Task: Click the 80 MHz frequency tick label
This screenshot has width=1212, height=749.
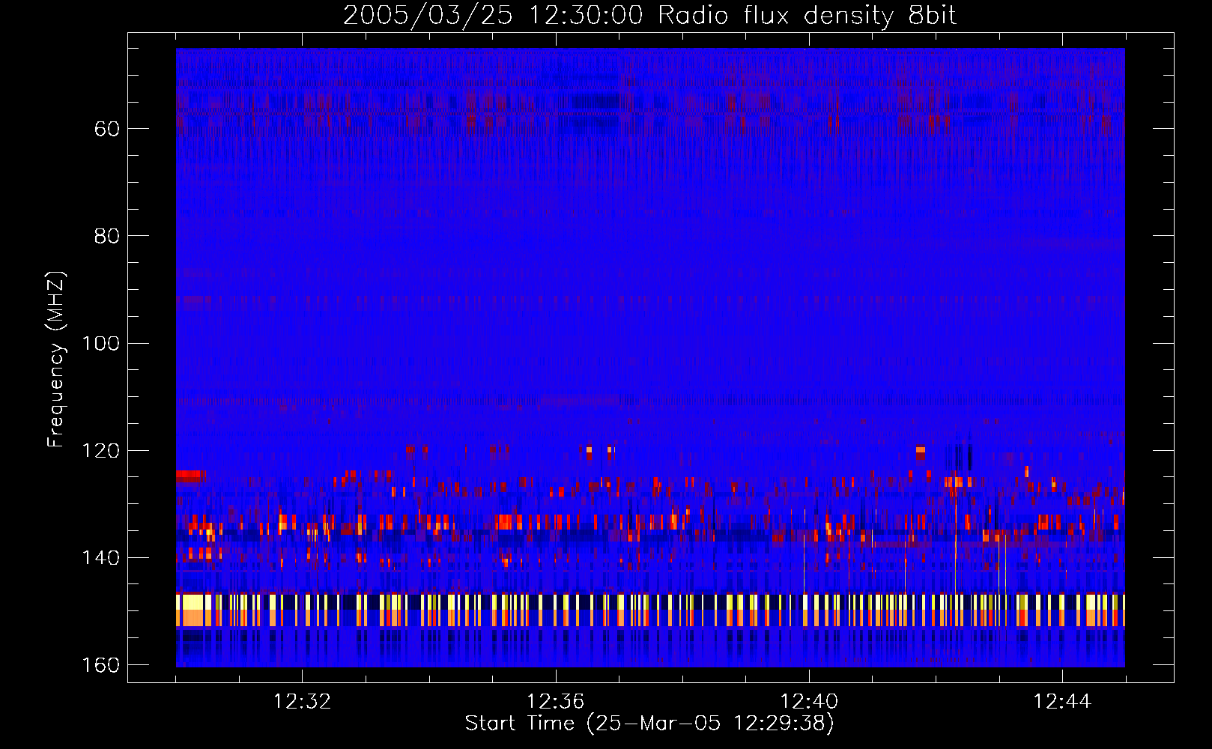Action: tap(108, 236)
